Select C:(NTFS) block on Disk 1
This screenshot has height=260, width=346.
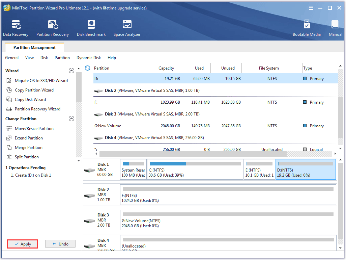pos(195,170)
